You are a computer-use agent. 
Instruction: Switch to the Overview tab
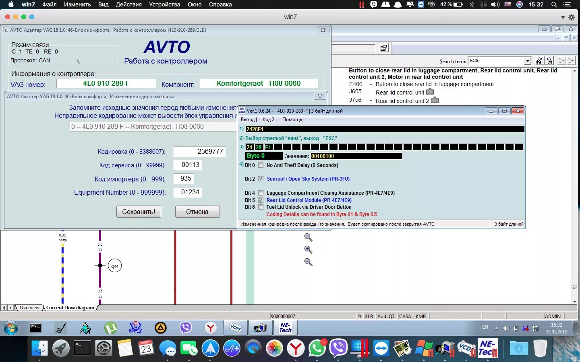pos(29,308)
